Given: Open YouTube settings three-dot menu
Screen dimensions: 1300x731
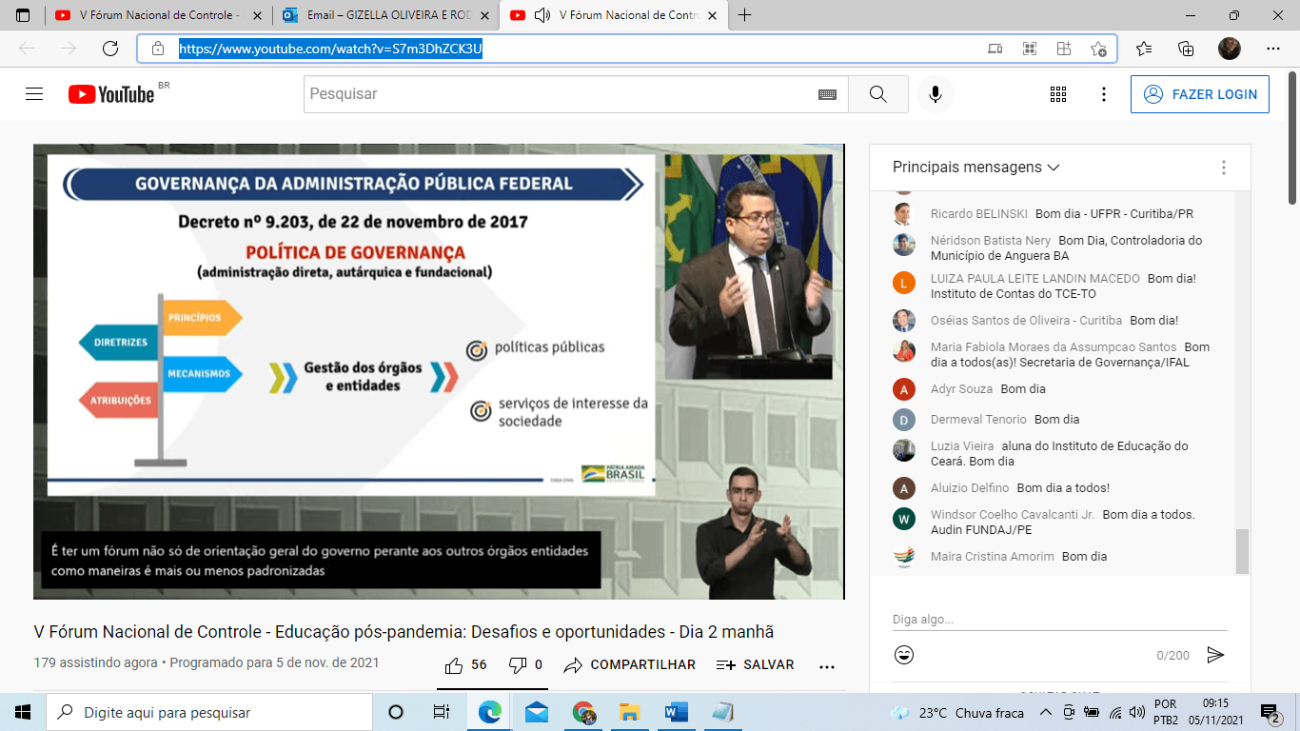Looking at the screenshot, I should coord(1104,94).
